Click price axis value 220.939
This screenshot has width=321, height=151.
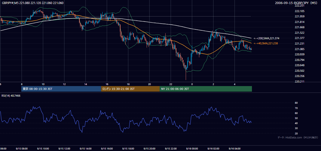coord(300,54)
